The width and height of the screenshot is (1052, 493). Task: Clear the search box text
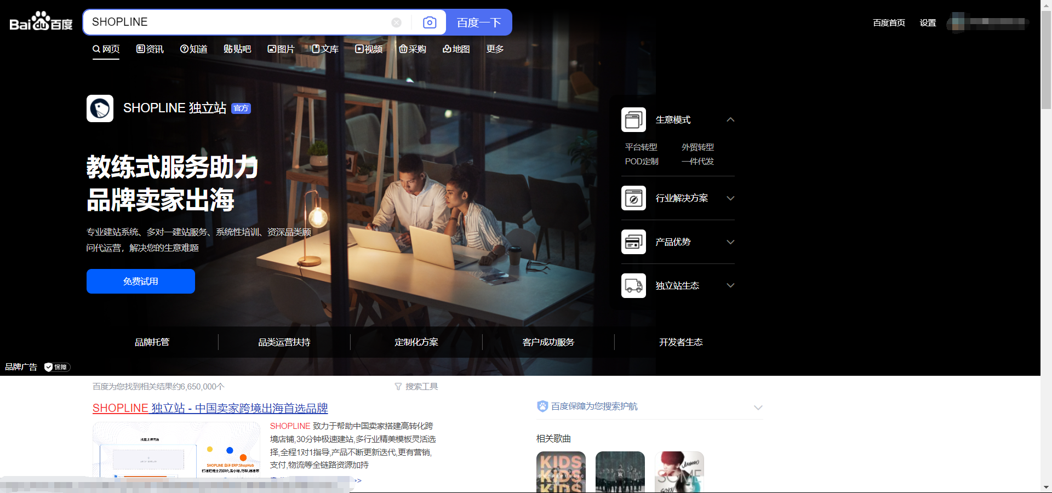396,22
